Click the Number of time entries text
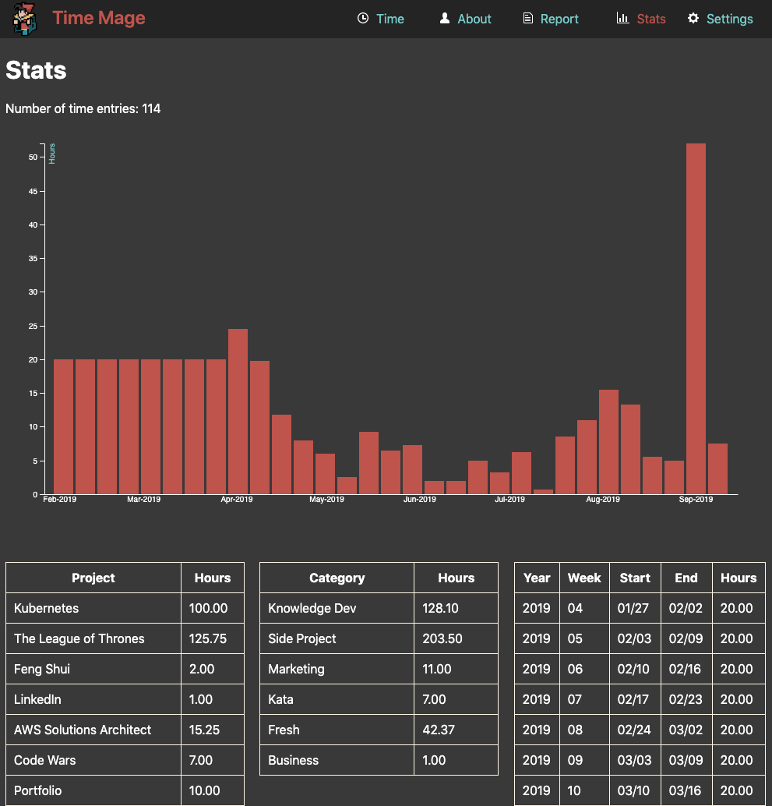 point(83,108)
